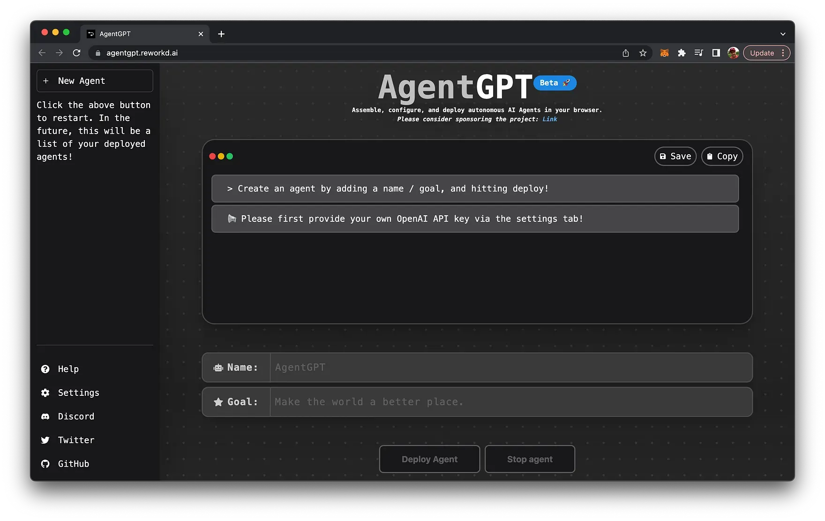The image size is (825, 521).
Task: Click the Settings gear icon
Action: pyautogui.click(x=45, y=393)
